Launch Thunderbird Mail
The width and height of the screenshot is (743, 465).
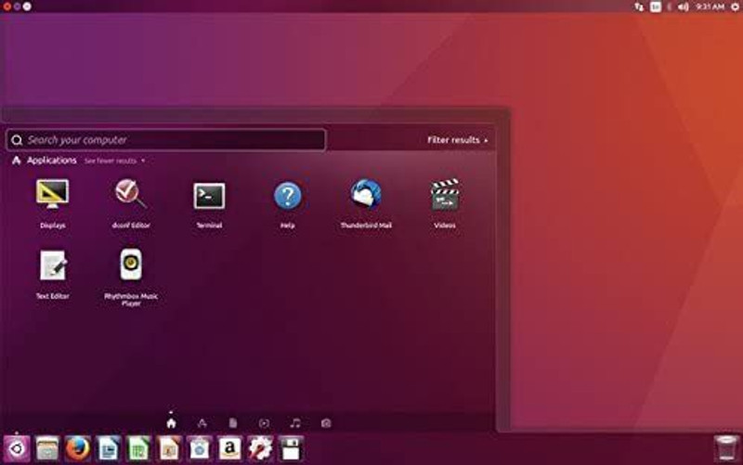pos(366,195)
